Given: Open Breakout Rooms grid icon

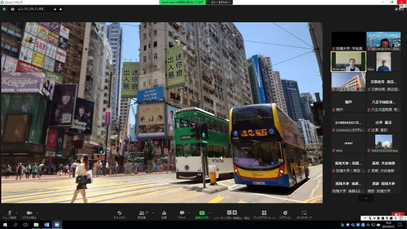Looking at the screenshot, I should (264, 214).
